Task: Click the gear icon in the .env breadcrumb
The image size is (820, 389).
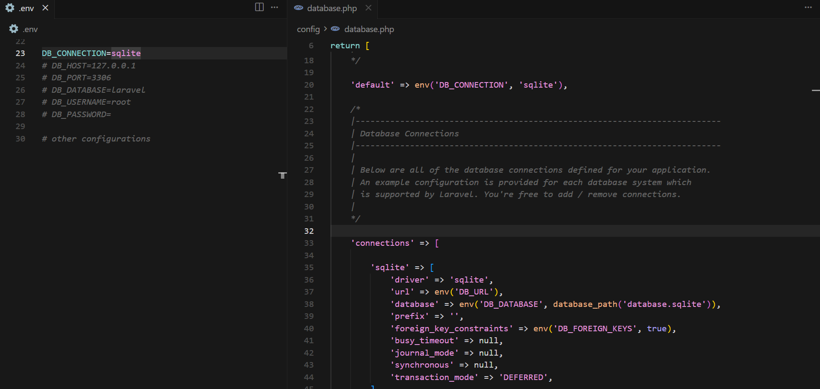Action: (14, 29)
